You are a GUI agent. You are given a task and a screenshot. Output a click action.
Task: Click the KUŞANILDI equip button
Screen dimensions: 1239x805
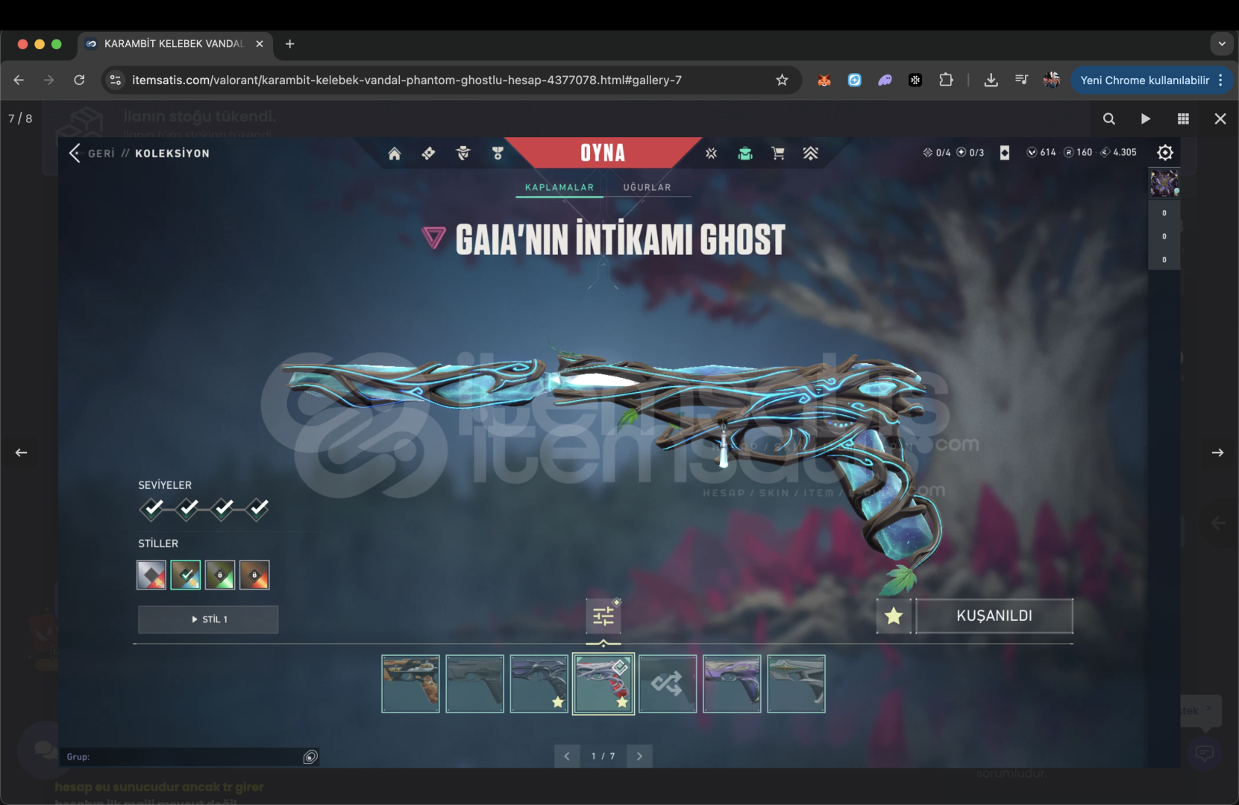994,616
